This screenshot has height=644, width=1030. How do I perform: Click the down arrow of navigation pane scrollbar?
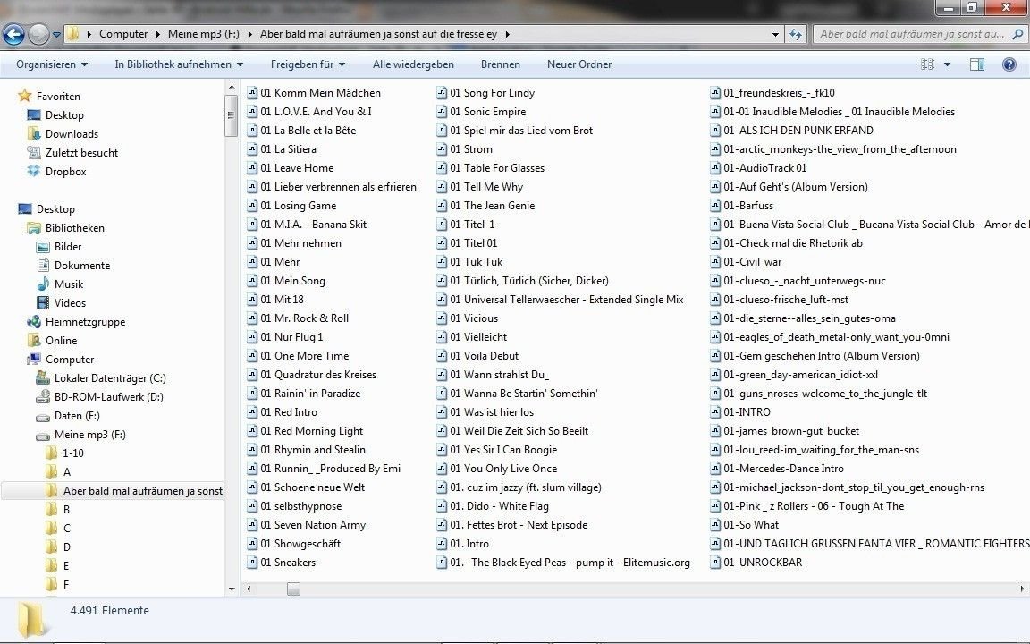click(x=232, y=589)
